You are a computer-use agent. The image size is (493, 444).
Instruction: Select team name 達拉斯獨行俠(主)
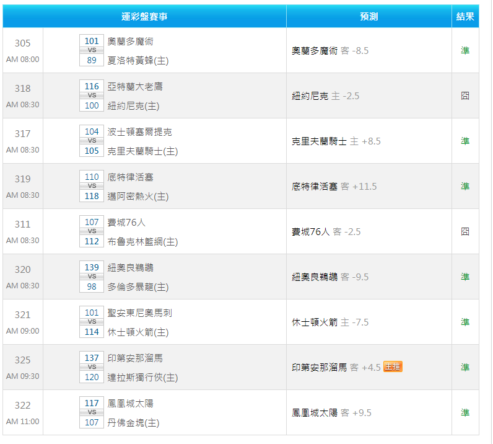pyautogui.click(x=142, y=378)
